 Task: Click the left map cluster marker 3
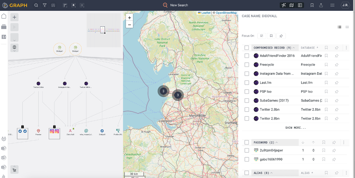(x=163, y=91)
